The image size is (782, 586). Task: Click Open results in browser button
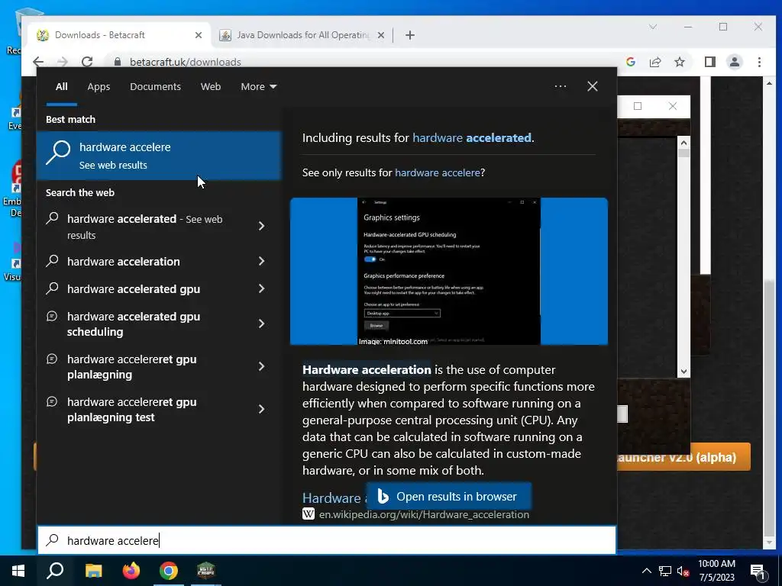click(x=448, y=497)
